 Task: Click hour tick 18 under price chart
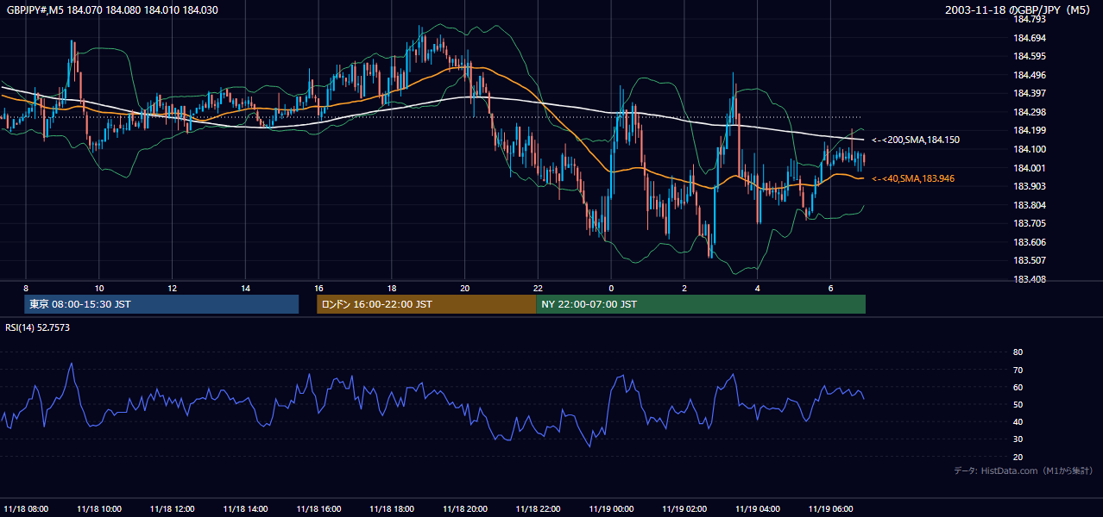[x=392, y=288]
